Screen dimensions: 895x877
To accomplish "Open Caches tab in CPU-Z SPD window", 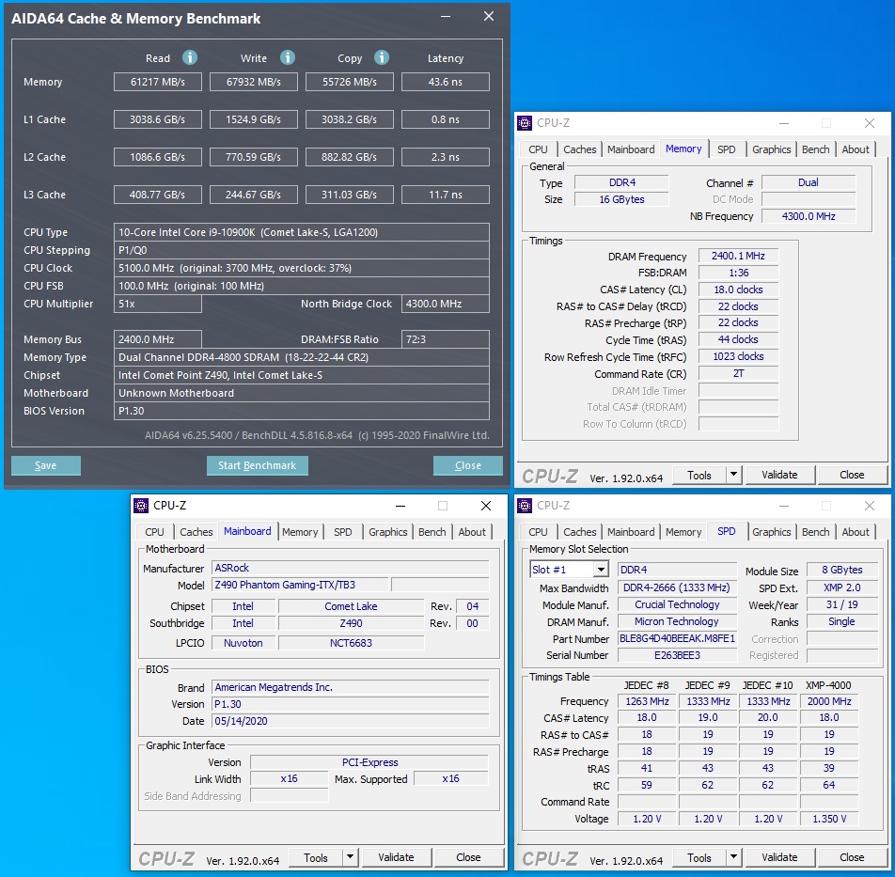I will click(x=579, y=532).
